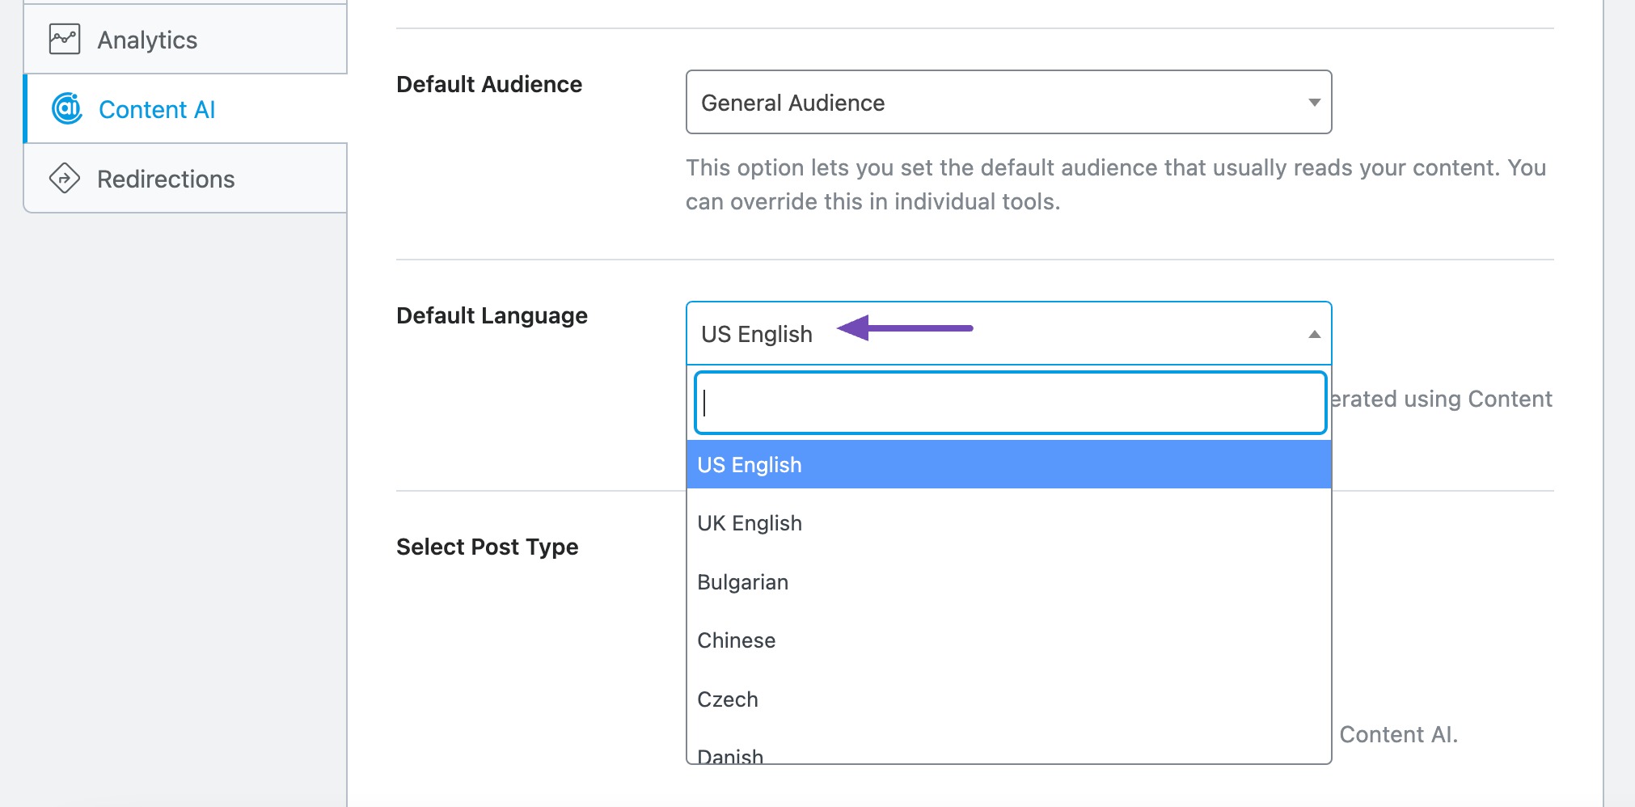Click the General Audience field text
This screenshot has height=807, width=1635.
click(x=793, y=103)
